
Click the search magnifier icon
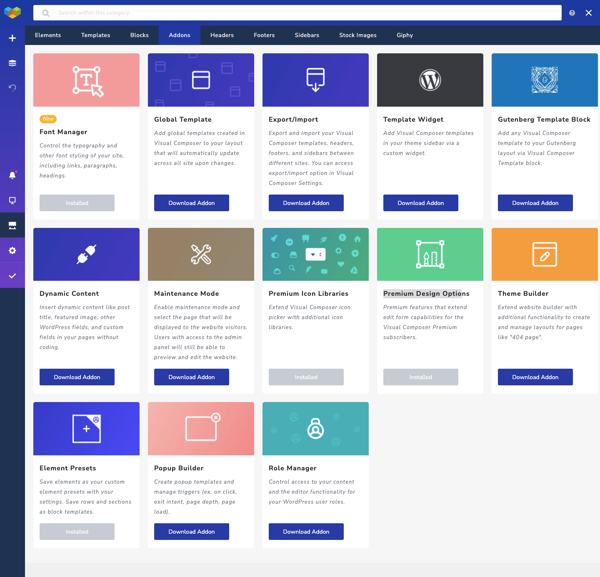[46, 13]
